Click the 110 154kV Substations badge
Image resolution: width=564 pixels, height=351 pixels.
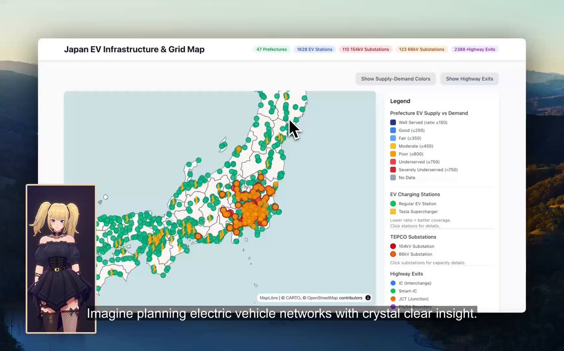point(366,49)
